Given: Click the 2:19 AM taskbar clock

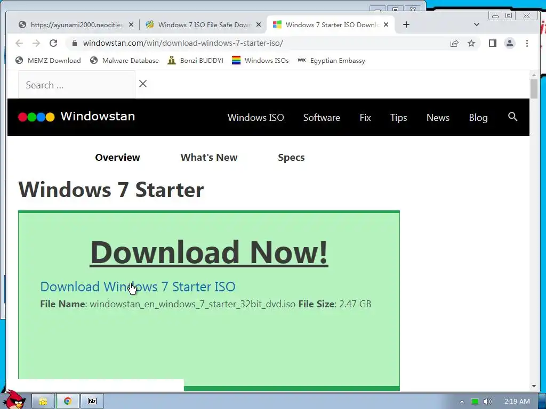Looking at the screenshot, I should 517,402.
